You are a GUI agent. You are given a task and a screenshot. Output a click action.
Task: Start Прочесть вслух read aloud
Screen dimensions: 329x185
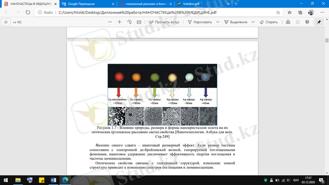click(x=164, y=22)
